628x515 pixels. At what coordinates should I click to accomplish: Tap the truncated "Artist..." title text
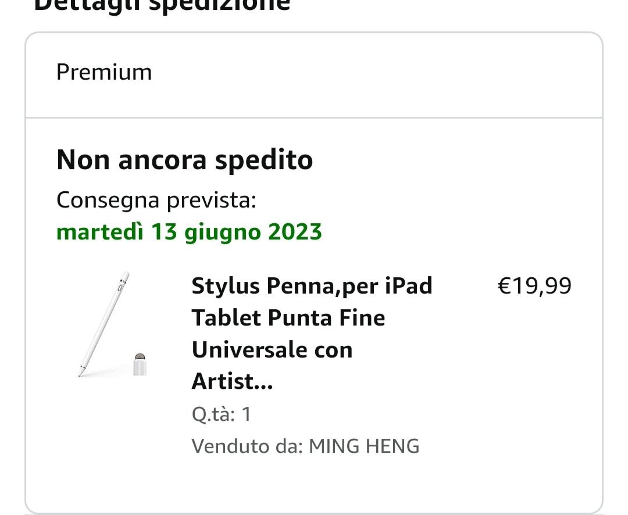pos(232,382)
